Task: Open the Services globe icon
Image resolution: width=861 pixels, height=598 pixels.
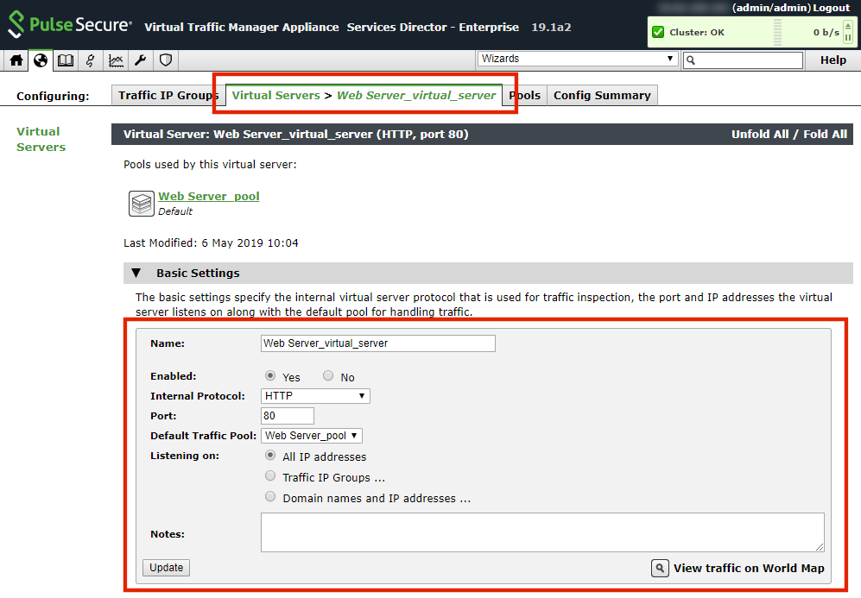Action: pos(41,60)
